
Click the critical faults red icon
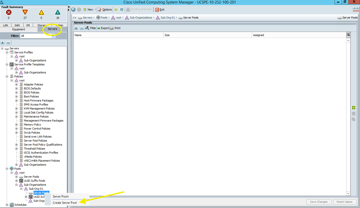[x=9, y=12]
